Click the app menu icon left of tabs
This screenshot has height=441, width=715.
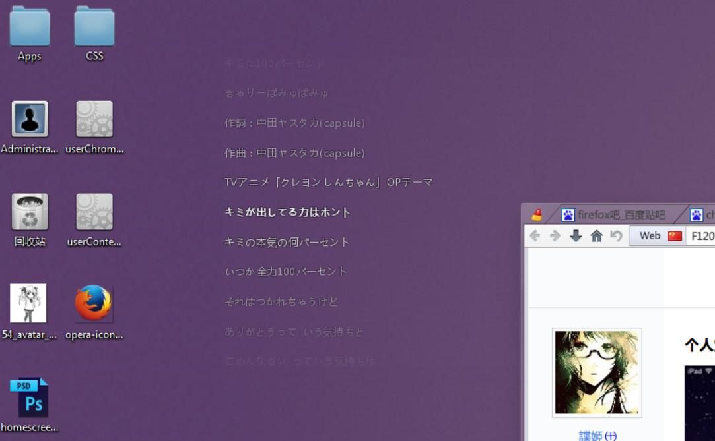pos(537,215)
